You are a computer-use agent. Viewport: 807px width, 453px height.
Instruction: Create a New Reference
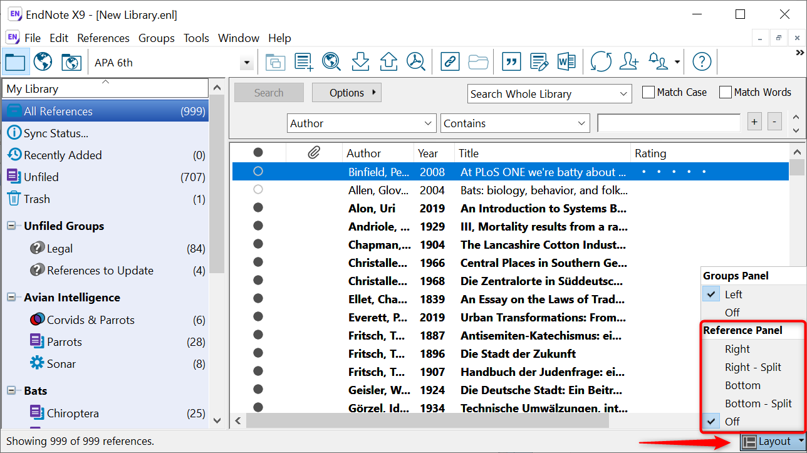point(303,61)
